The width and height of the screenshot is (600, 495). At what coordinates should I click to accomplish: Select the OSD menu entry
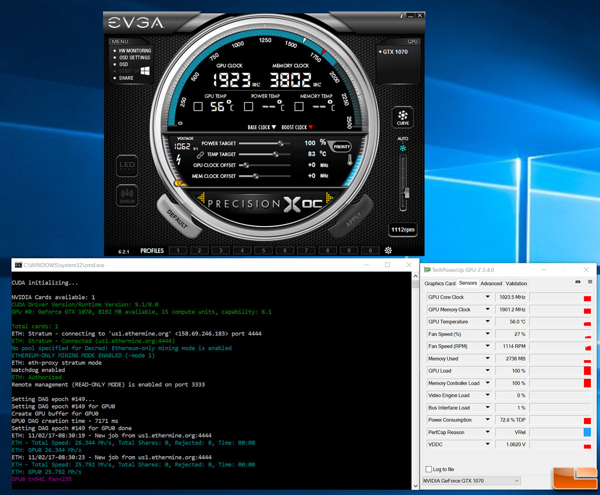(x=120, y=64)
